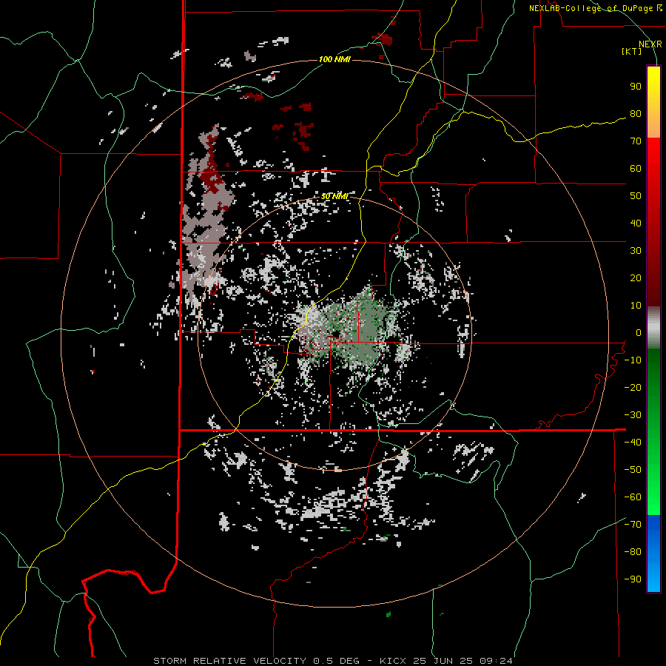The width and height of the screenshot is (666, 666).
Task: Select the positive 40 knot scale label
Action: tap(636, 223)
